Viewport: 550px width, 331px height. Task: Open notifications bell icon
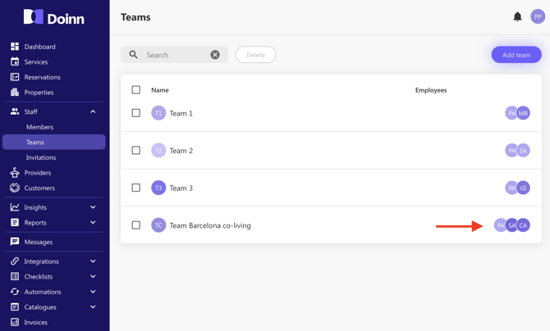517,16
